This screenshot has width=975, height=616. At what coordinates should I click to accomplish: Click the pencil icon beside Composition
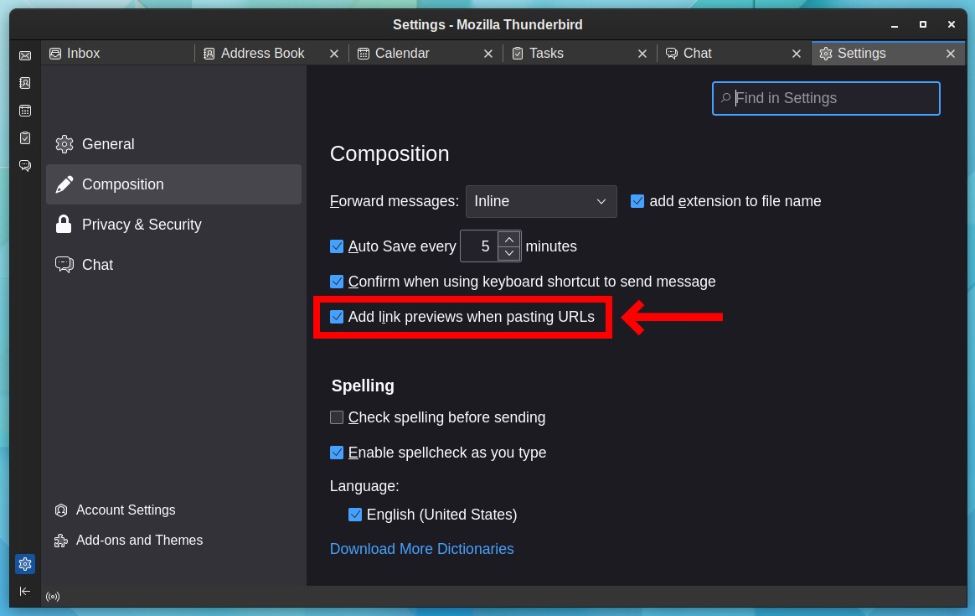tap(64, 184)
